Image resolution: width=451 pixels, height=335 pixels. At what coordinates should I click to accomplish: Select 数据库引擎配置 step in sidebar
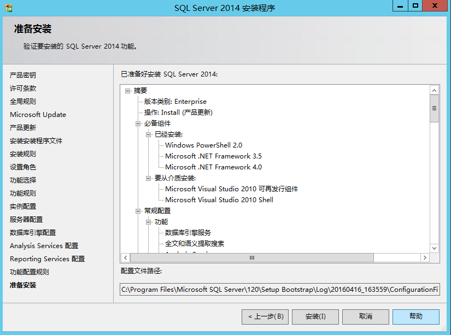(x=33, y=233)
